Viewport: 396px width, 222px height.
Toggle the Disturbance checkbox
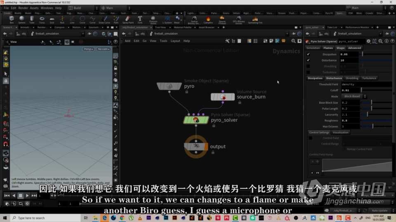pyautogui.click(x=308, y=60)
